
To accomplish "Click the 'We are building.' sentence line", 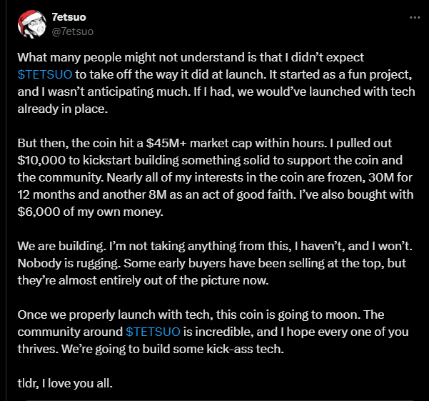I will click(215, 246).
